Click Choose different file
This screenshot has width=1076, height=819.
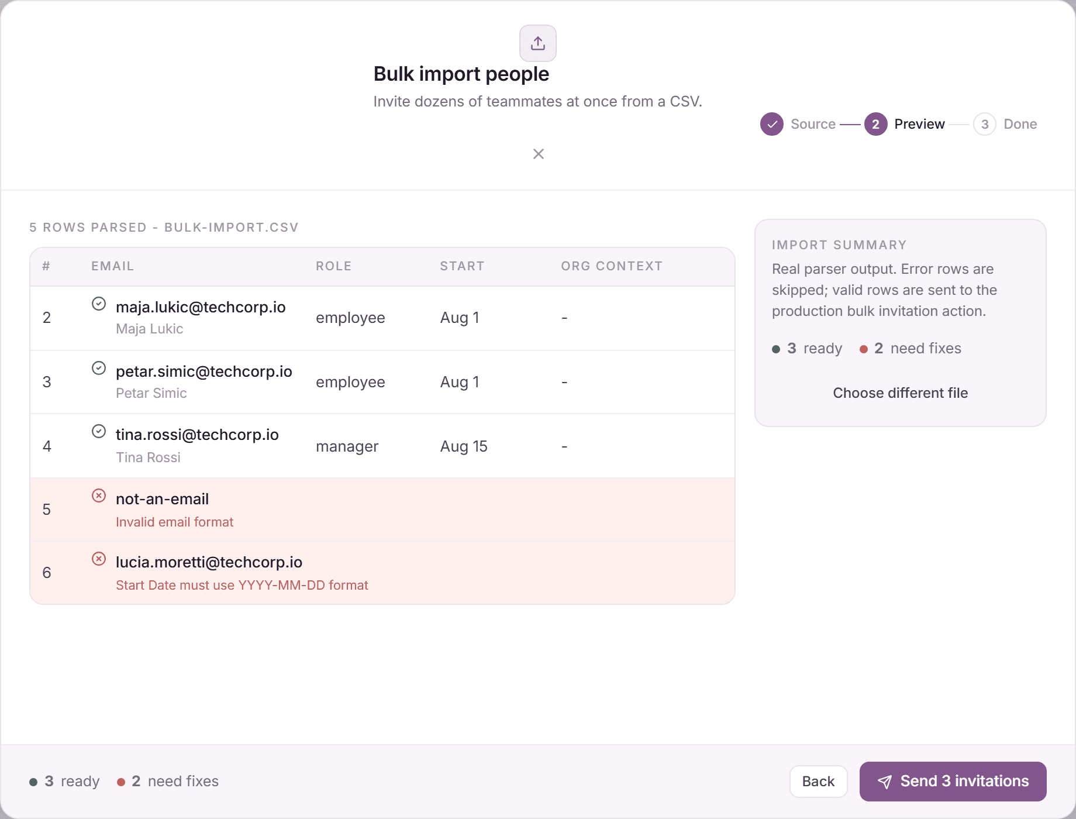(x=900, y=393)
